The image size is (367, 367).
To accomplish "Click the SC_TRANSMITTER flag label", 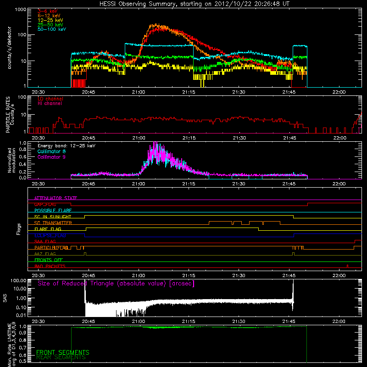I will point(53,223).
